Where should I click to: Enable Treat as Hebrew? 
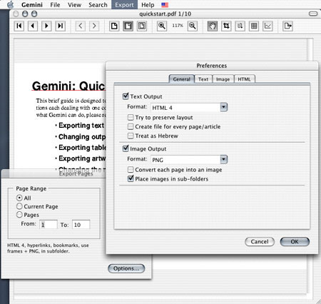[131, 136]
